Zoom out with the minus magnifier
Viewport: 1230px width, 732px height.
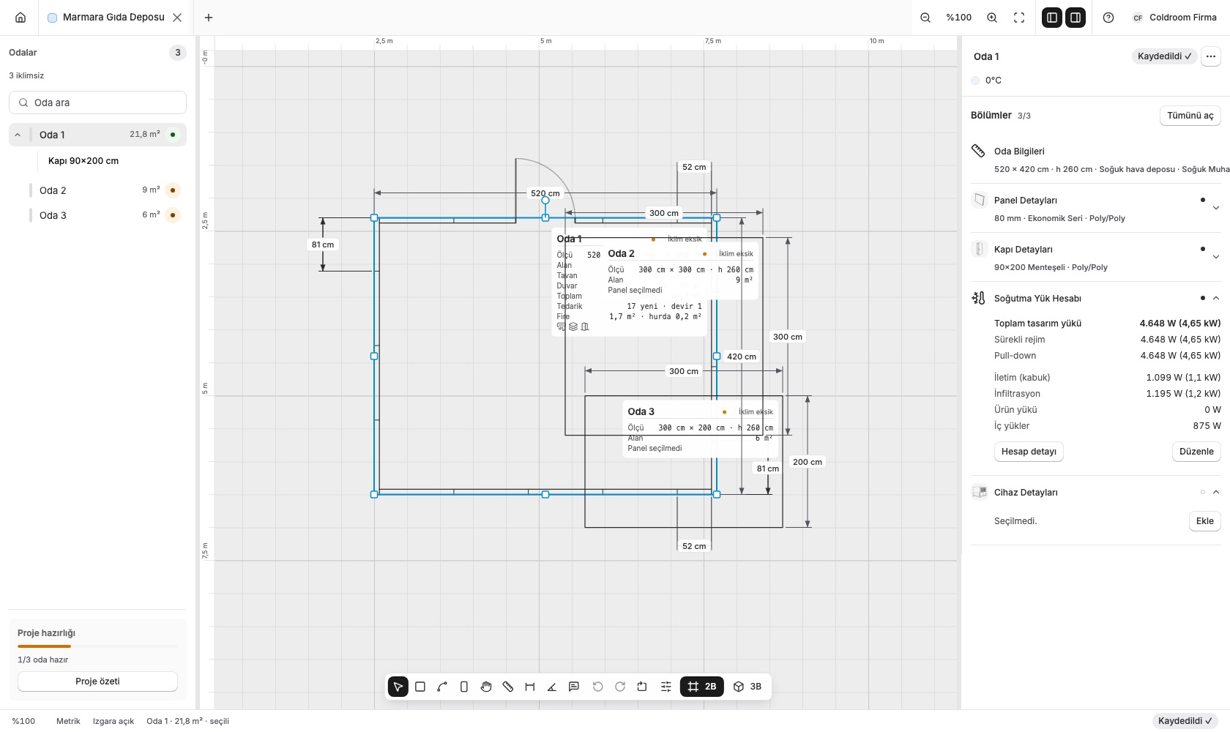point(925,18)
